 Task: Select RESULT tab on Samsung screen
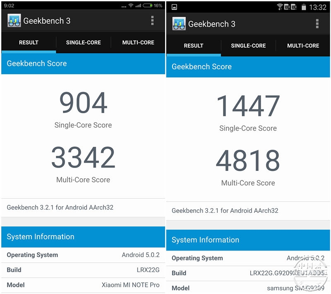click(x=194, y=46)
